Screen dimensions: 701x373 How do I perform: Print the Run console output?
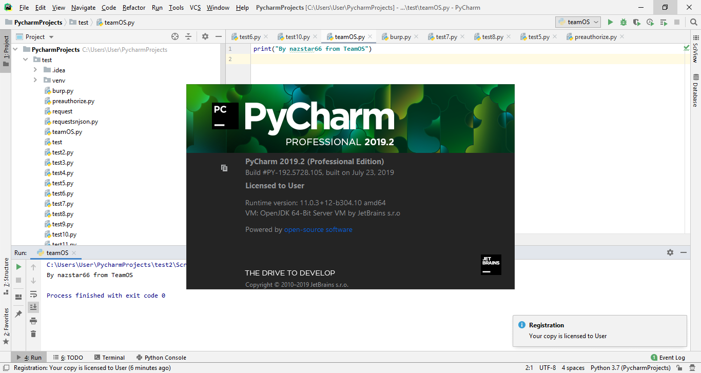[x=33, y=321]
